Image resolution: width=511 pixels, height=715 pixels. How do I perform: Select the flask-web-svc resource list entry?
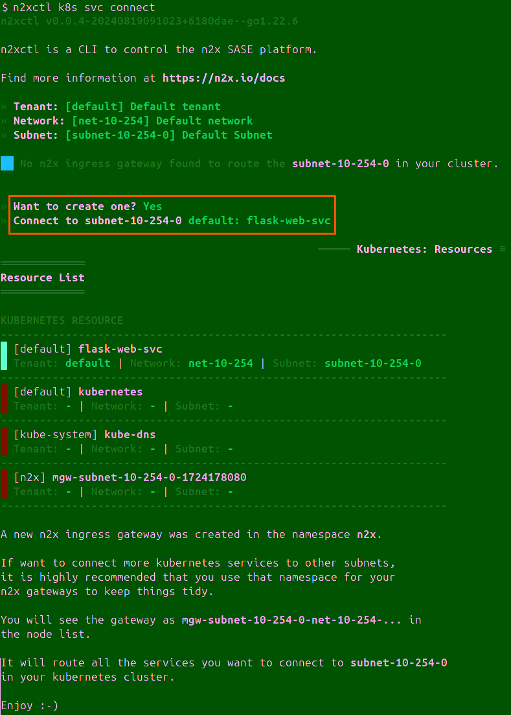click(120, 349)
